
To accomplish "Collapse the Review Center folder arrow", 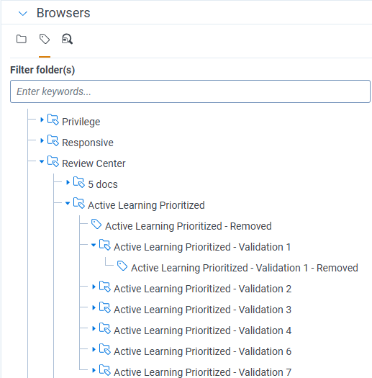I will click(42, 161).
